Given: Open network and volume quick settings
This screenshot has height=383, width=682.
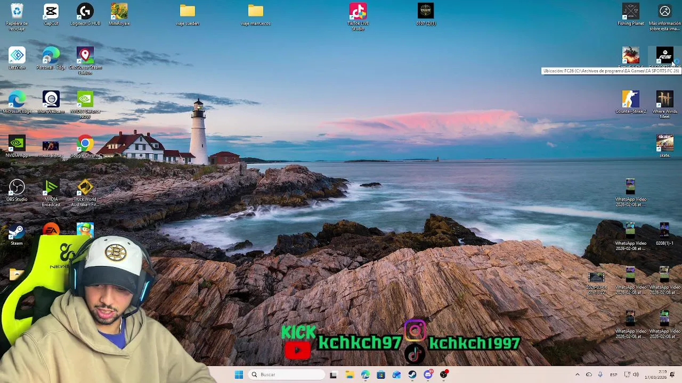Looking at the screenshot, I should click(631, 374).
